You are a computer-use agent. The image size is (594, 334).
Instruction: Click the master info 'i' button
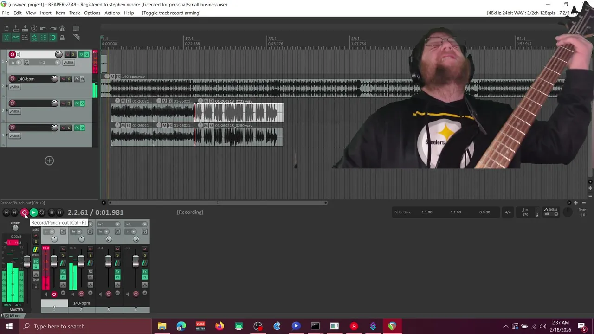click(x=36, y=286)
